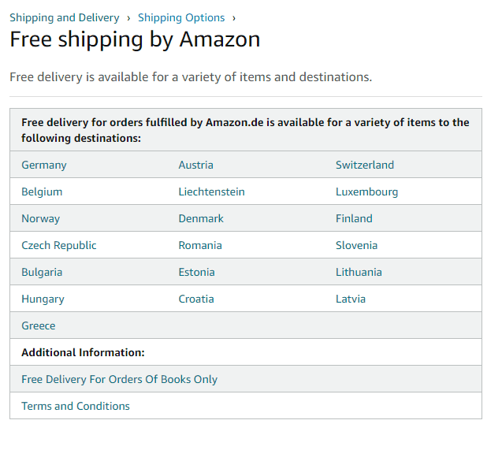Click the Romania destination link
This screenshot has width=502, height=450.
point(200,245)
